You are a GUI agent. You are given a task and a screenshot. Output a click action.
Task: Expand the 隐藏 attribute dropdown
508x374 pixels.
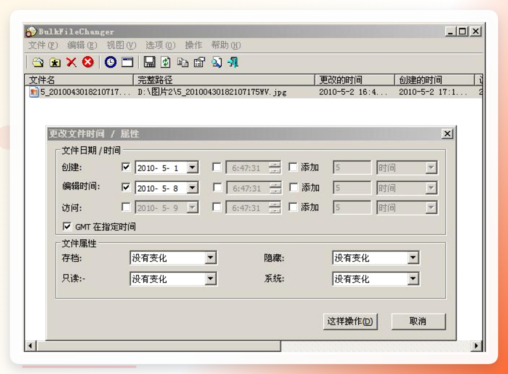click(413, 258)
